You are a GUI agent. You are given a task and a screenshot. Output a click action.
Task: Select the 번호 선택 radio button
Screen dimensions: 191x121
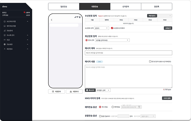point(87,40)
